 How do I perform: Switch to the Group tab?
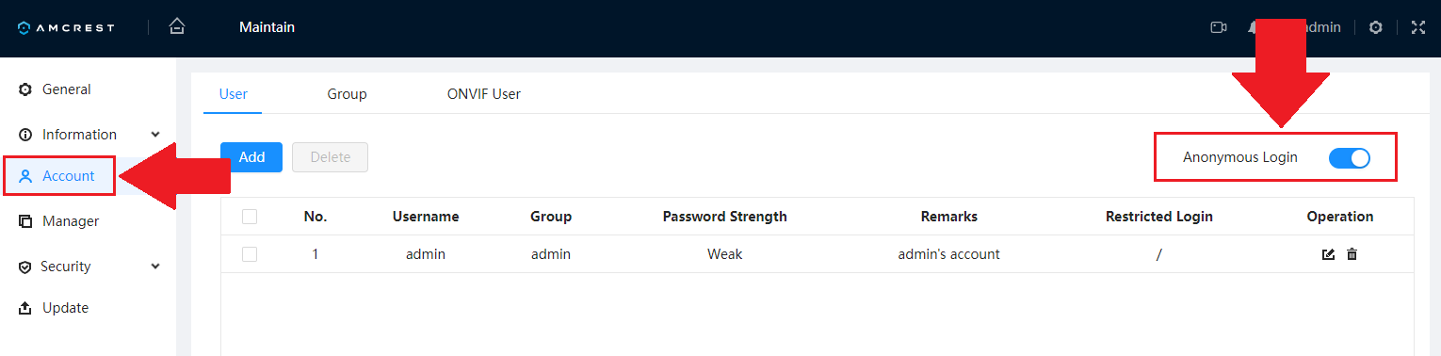pos(347,94)
